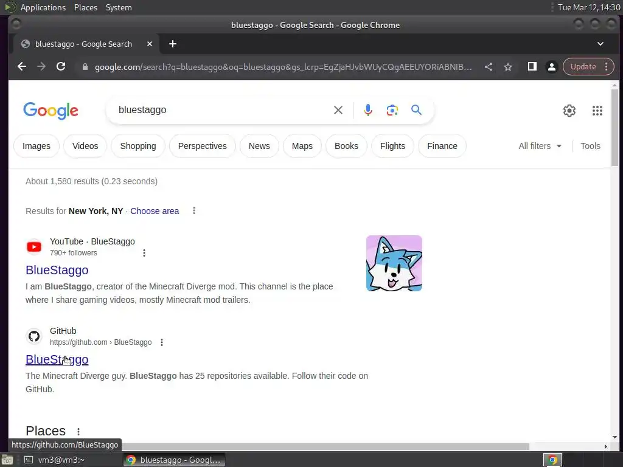
Task: Click in the bluestaggo search input field
Action: [223, 110]
